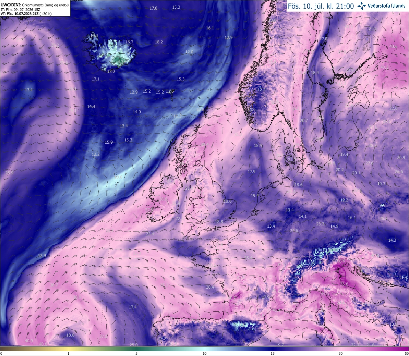The width and height of the screenshot is (409, 356).
Task: Select the 25.9 value at the map's western edge
Action: 9,173
